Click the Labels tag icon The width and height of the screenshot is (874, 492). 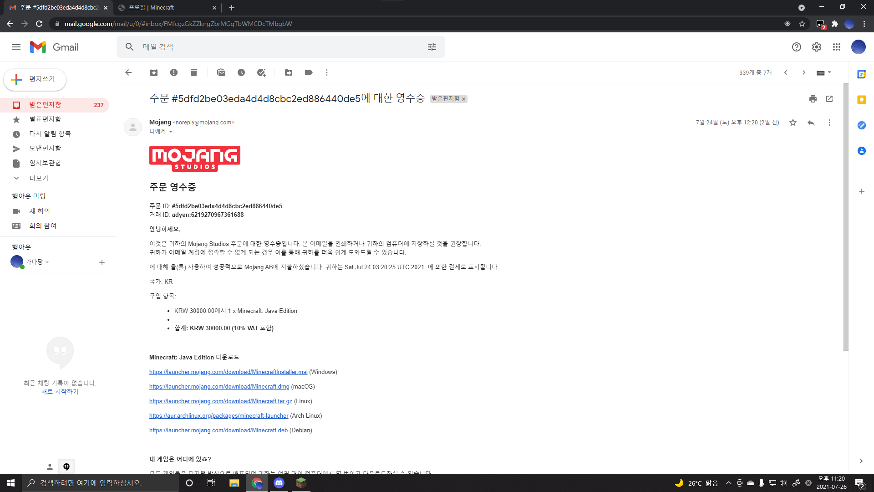point(309,72)
